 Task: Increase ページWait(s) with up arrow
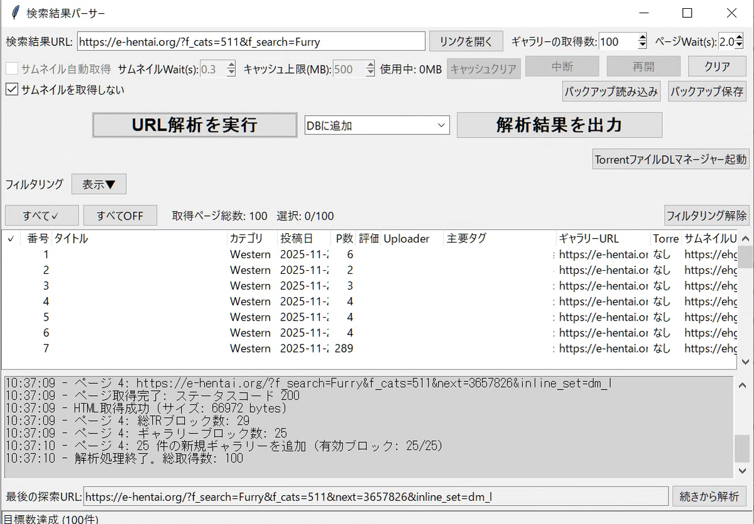tap(740, 38)
